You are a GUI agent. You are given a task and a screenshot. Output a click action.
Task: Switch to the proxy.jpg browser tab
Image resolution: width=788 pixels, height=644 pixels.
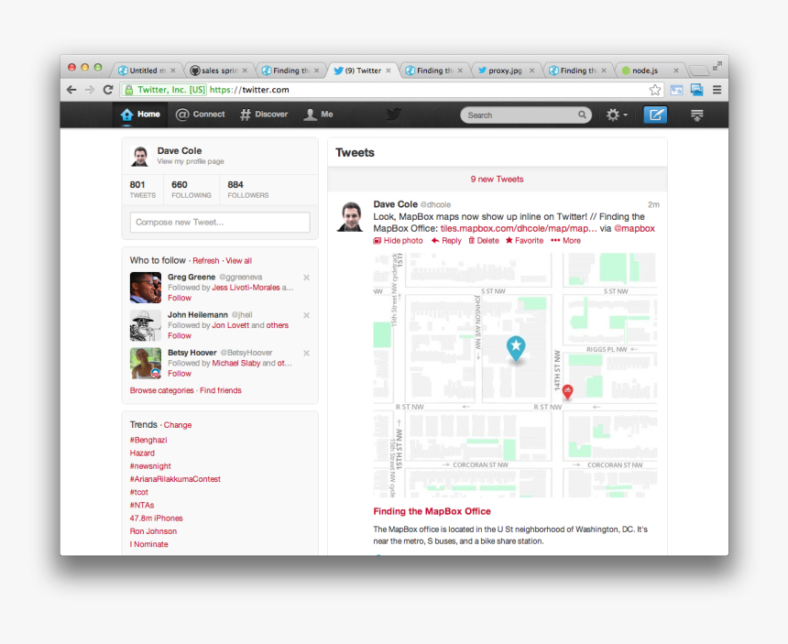(x=506, y=71)
